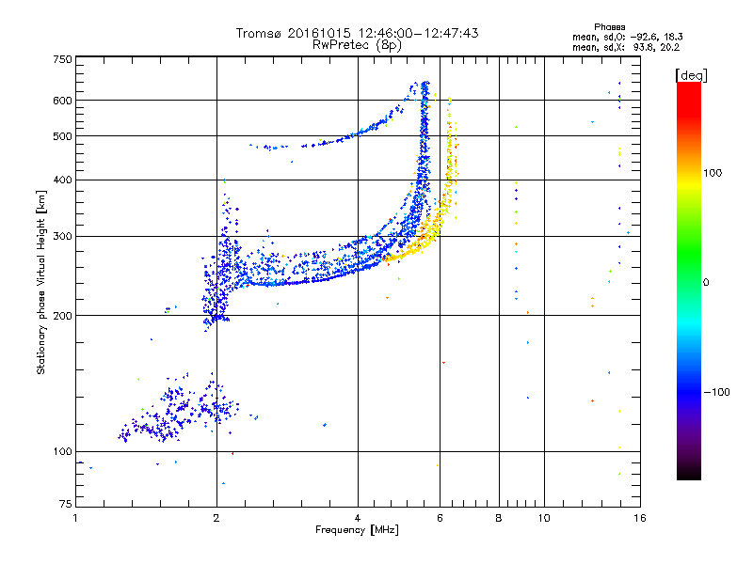The height and width of the screenshot is (564, 753).
Task: Click the x-axis tick label '16'
Action: click(x=640, y=518)
